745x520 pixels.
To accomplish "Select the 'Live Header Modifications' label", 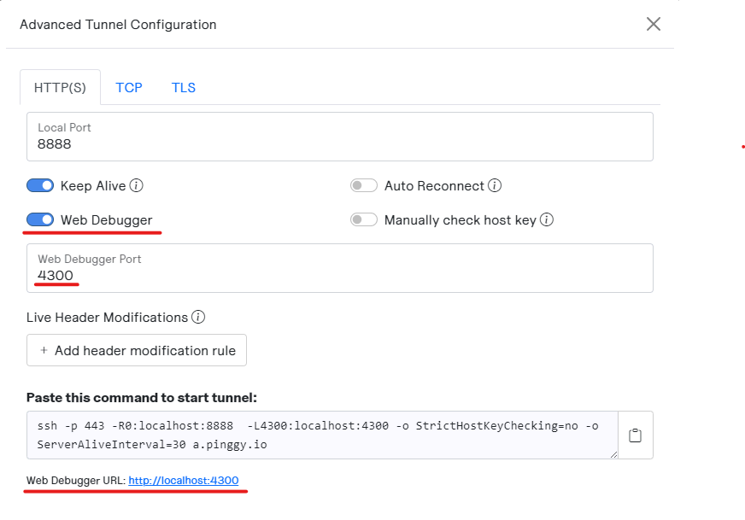I will click(107, 318).
